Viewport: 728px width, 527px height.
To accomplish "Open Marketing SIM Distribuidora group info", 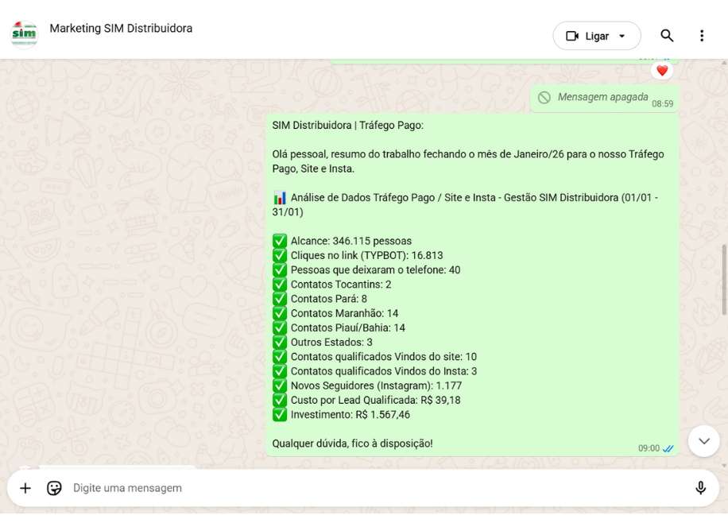I will pyautogui.click(x=121, y=29).
